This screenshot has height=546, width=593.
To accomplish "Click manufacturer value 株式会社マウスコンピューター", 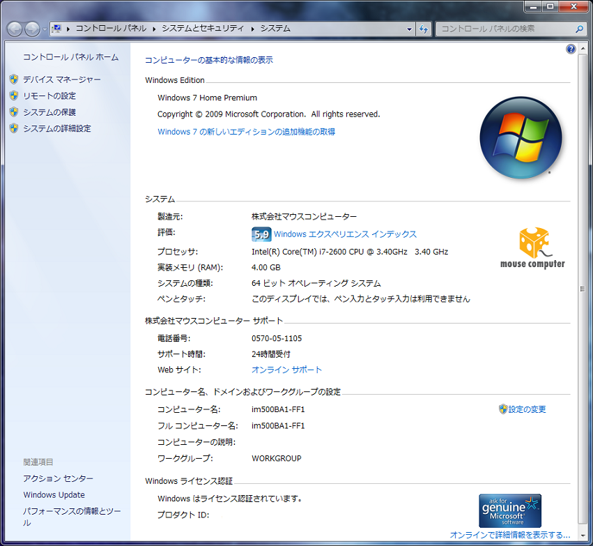I will click(x=304, y=216).
